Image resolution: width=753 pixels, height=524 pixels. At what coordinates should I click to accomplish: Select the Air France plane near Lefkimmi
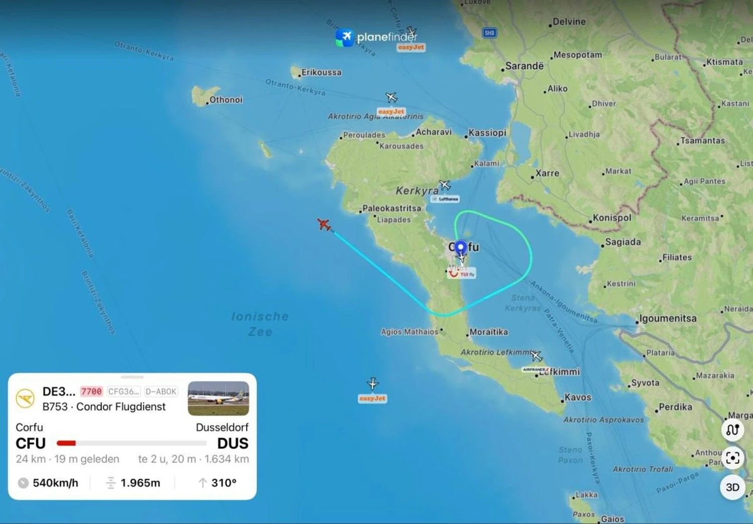[x=536, y=356]
